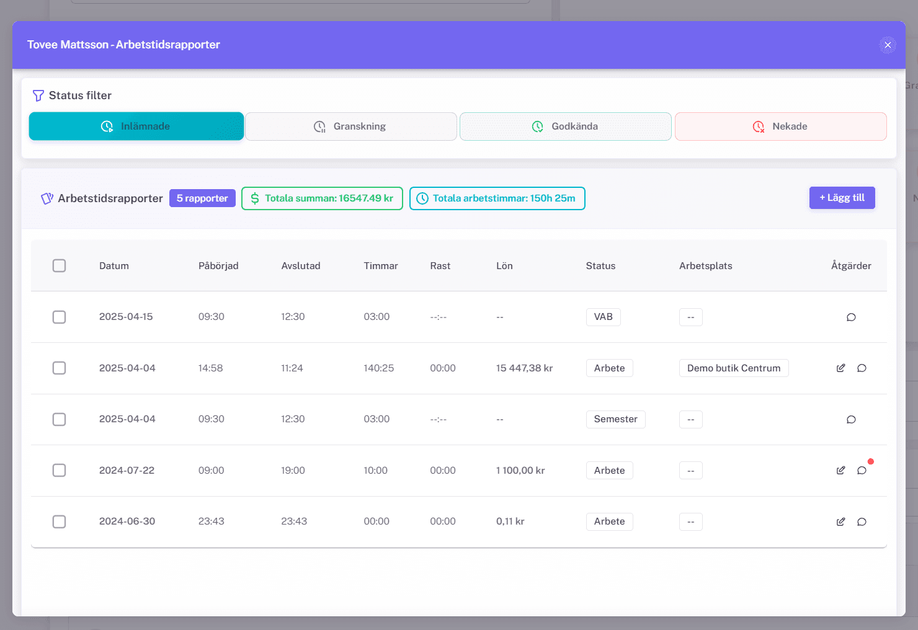Show Godkända reports filter
This screenshot has height=630, width=918.
tap(565, 126)
